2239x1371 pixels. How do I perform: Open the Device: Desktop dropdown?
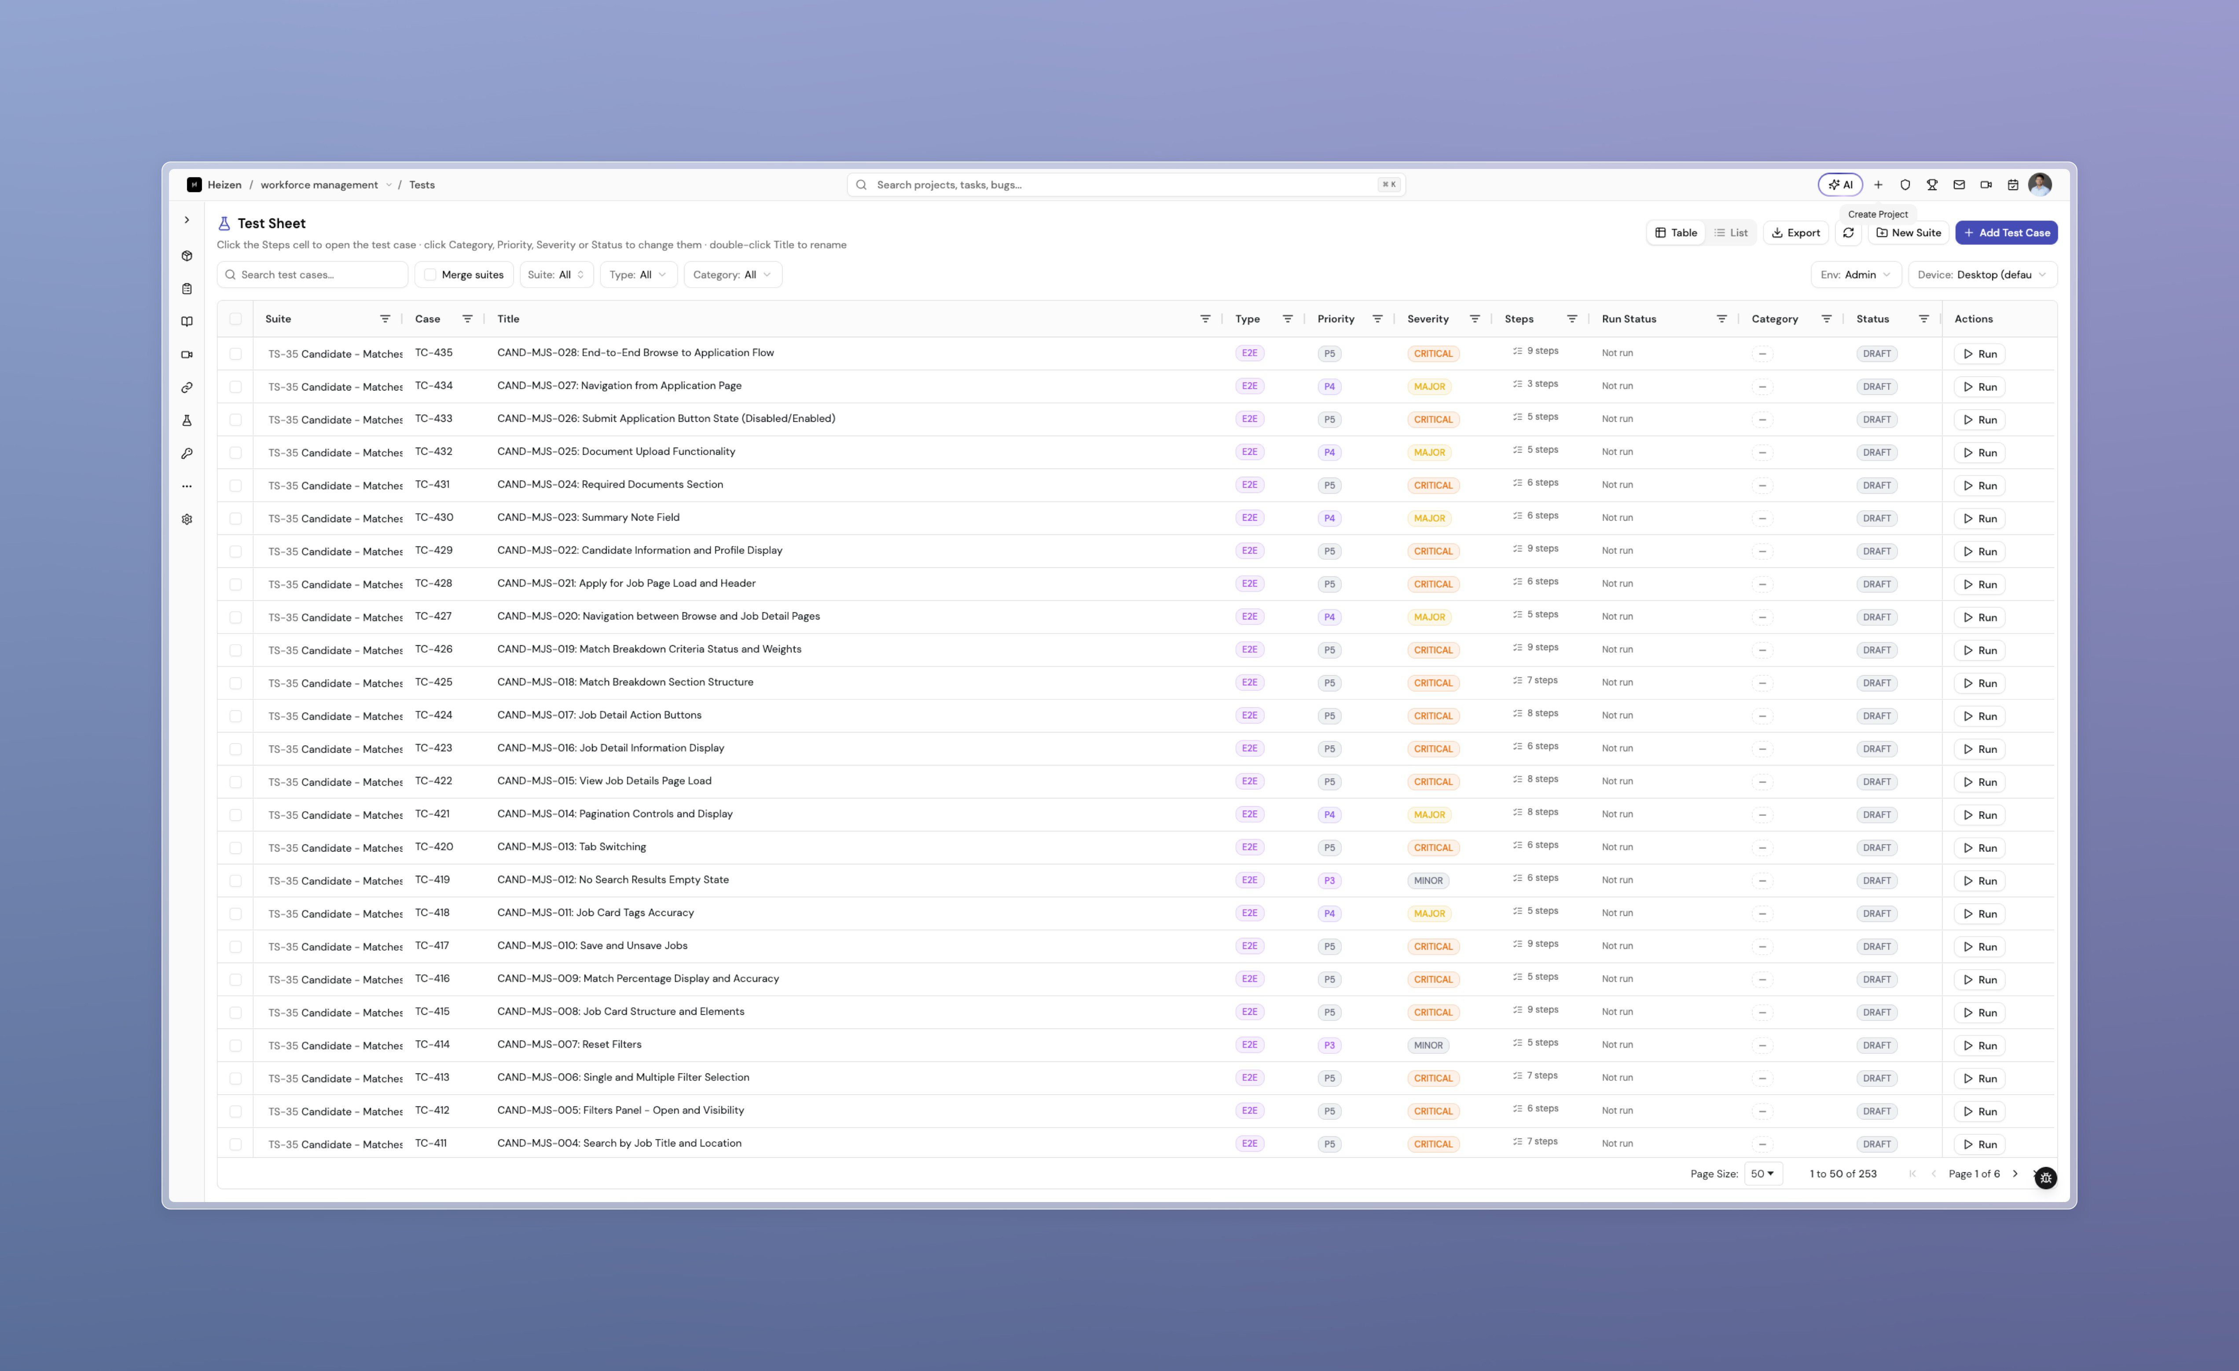pos(1982,275)
